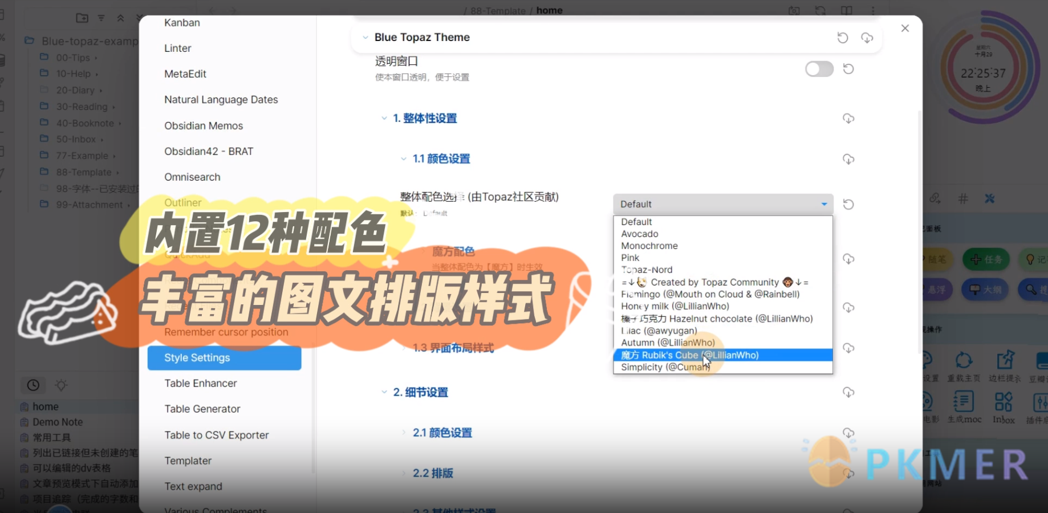Reset Blue Topaz Theme settings icon
The image size is (1048, 513).
pyautogui.click(x=842, y=38)
